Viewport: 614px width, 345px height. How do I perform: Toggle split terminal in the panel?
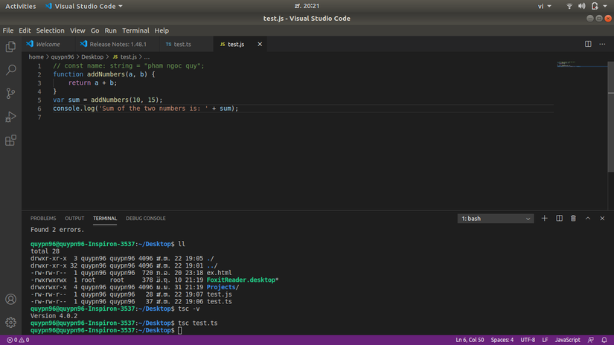coord(559,219)
